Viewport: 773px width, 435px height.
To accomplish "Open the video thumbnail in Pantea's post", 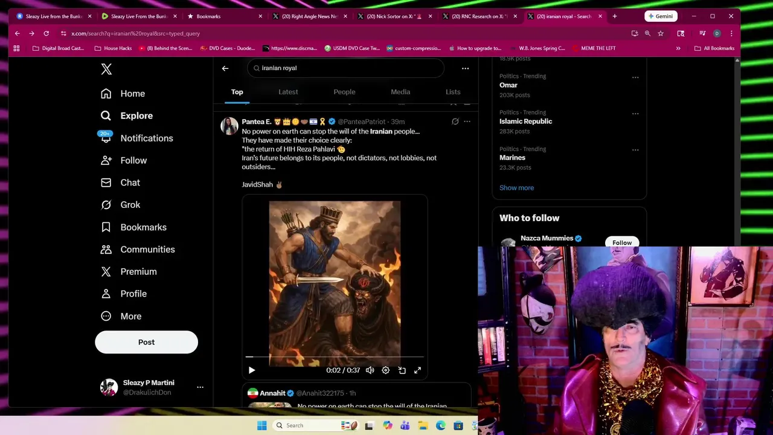I will point(335,284).
